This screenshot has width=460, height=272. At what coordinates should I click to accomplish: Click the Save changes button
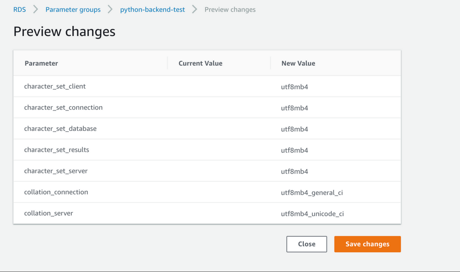tap(367, 244)
